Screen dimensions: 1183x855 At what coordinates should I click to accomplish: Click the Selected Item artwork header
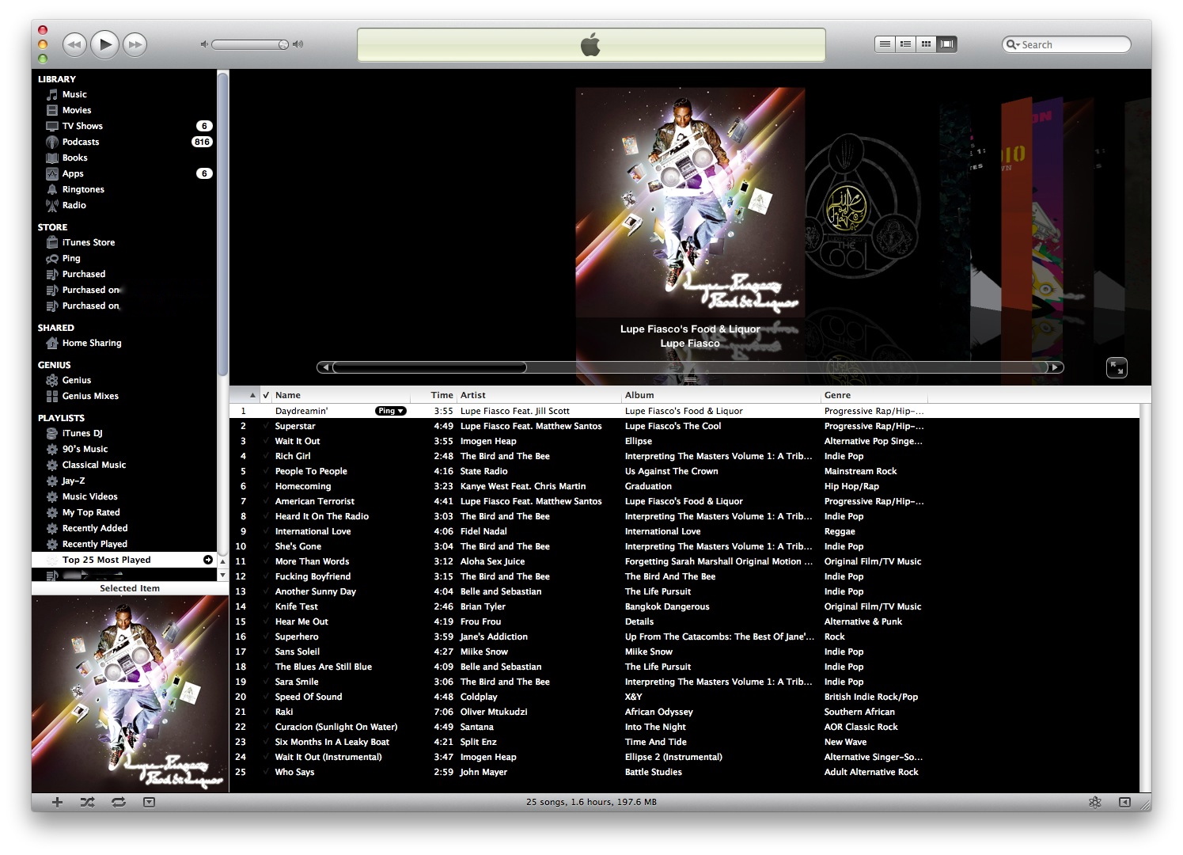[x=130, y=588]
